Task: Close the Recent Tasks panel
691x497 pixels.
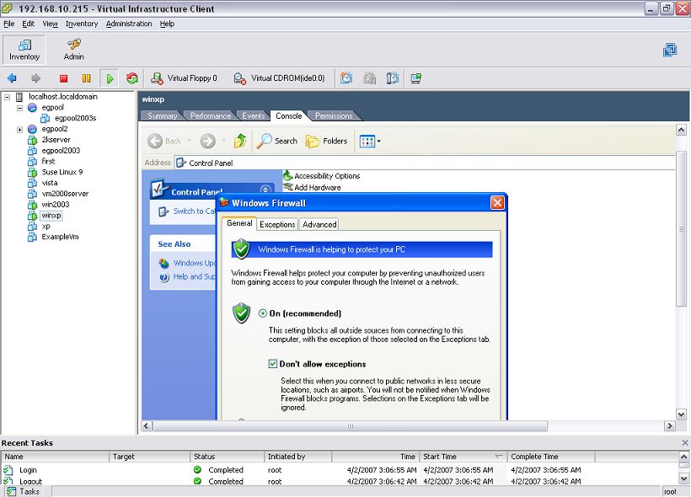Action: coord(685,442)
